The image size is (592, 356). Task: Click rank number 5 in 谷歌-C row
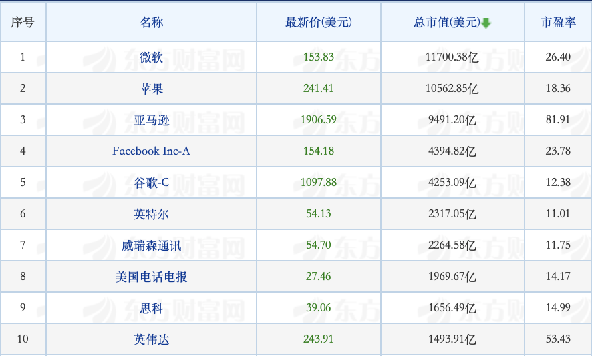coord(23,182)
